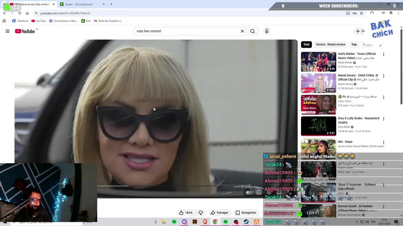Image resolution: width=403 pixels, height=226 pixels.
Task: Open a new browser tab
Action: [111, 4]
